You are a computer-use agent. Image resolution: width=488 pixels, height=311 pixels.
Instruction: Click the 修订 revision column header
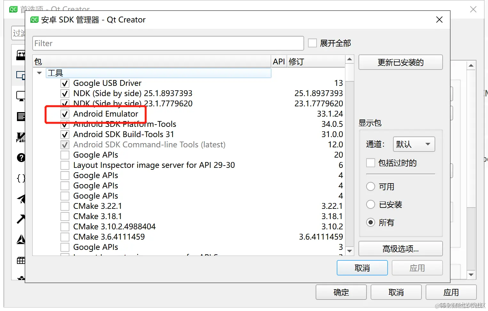click(x=316, y=61)
